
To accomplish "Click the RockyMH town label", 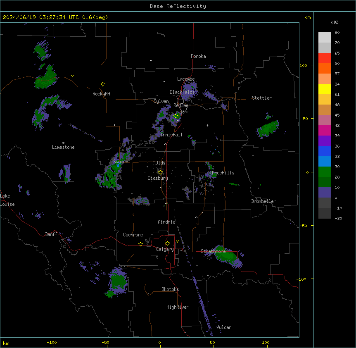I will point(101,94).
